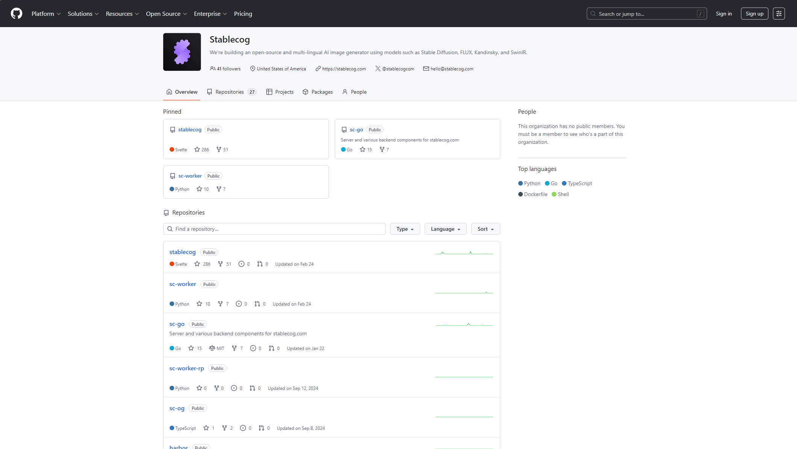Click the open issues icon in stablecog row
This screenshot has height=449, width=797.
point(241,264)
